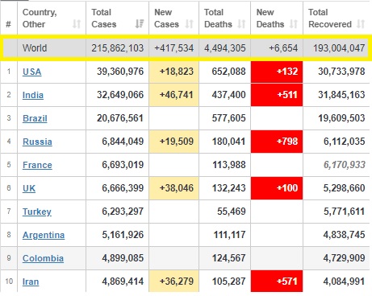Image resolution: width=372 pixels, height=296 pixels.
Task: Sort table by New Cases icon
Action: 190,24
